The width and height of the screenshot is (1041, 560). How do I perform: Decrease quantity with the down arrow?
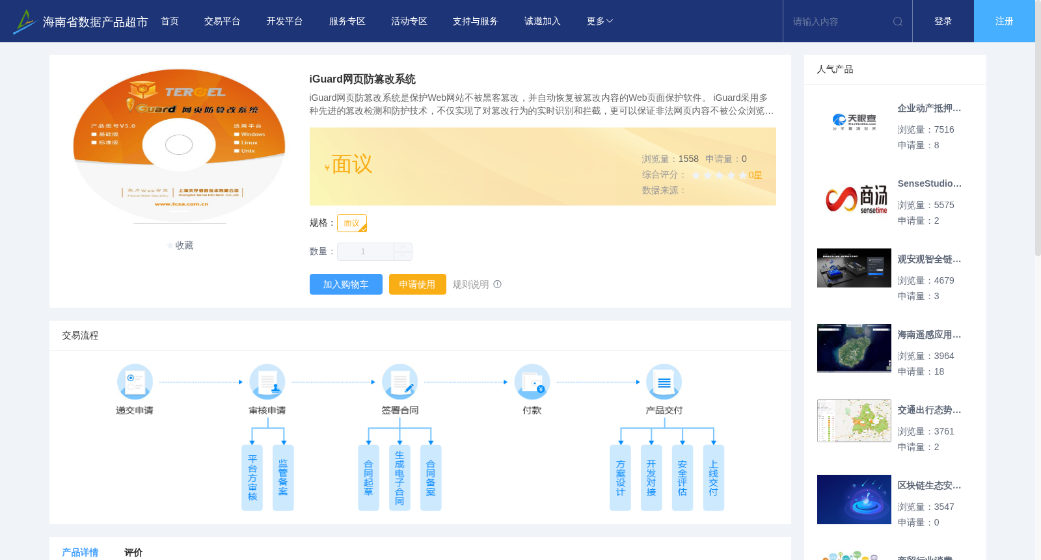[x=403, y=256]
